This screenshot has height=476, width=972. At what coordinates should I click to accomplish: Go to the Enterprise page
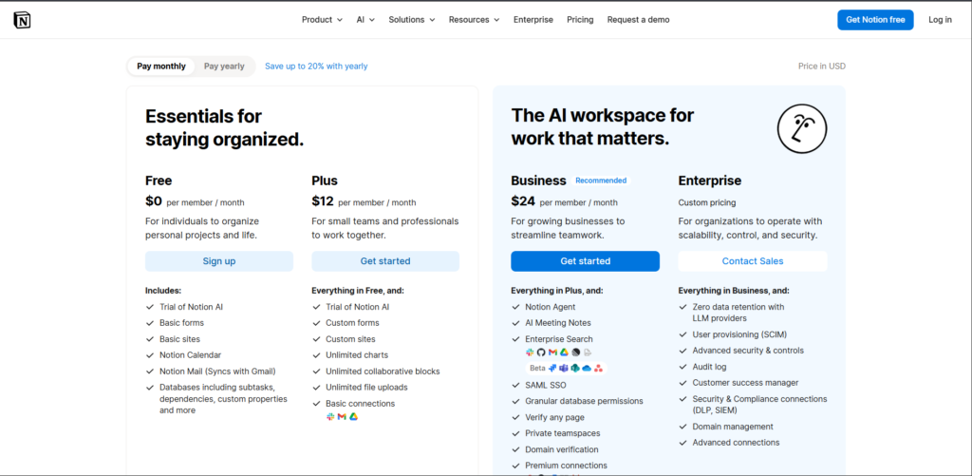click(533, 20)
